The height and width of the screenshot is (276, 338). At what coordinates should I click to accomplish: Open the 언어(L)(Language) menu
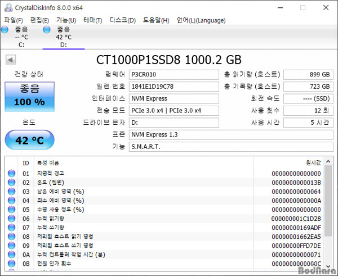[x=201, y=20]
